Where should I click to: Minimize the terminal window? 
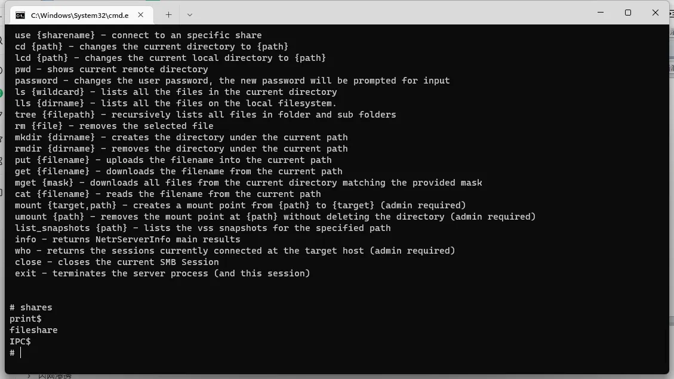pyautogui.click(x=601, y=13)
